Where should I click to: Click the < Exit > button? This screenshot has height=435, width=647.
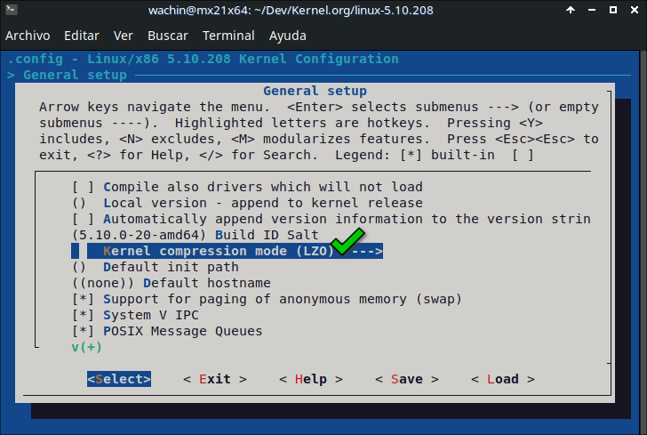click(215, 379)
